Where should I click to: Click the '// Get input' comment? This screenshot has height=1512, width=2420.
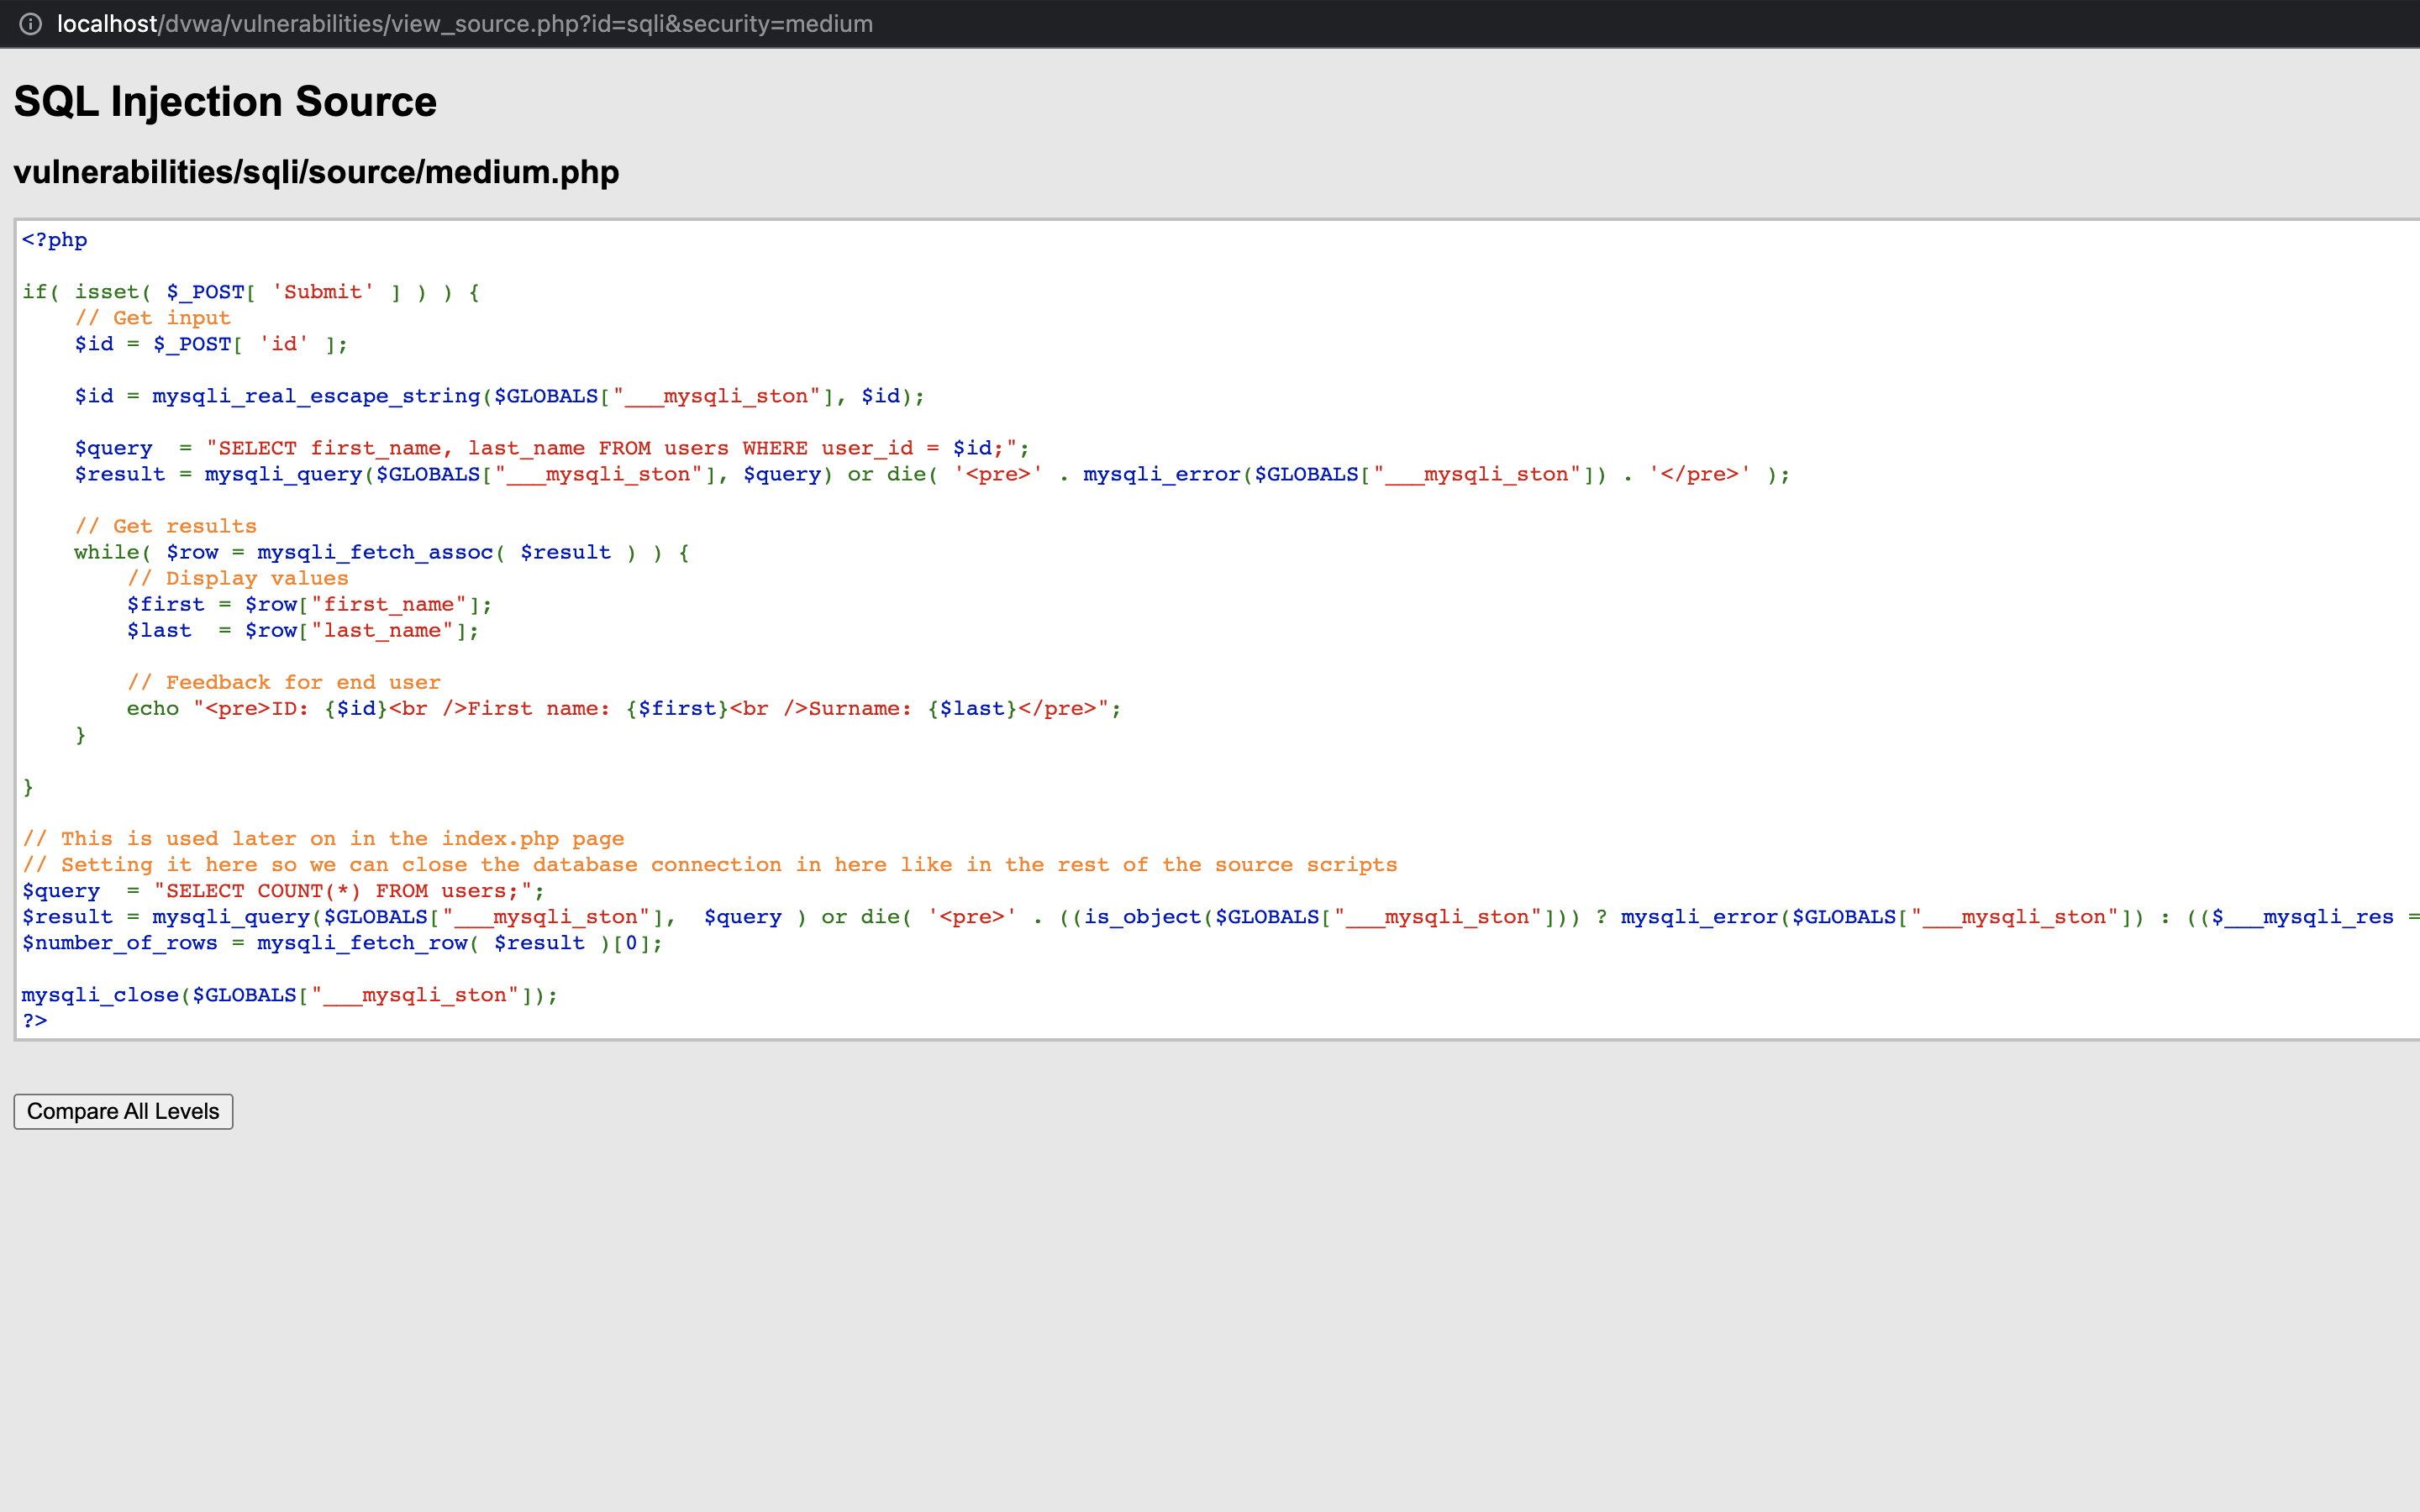152,318
